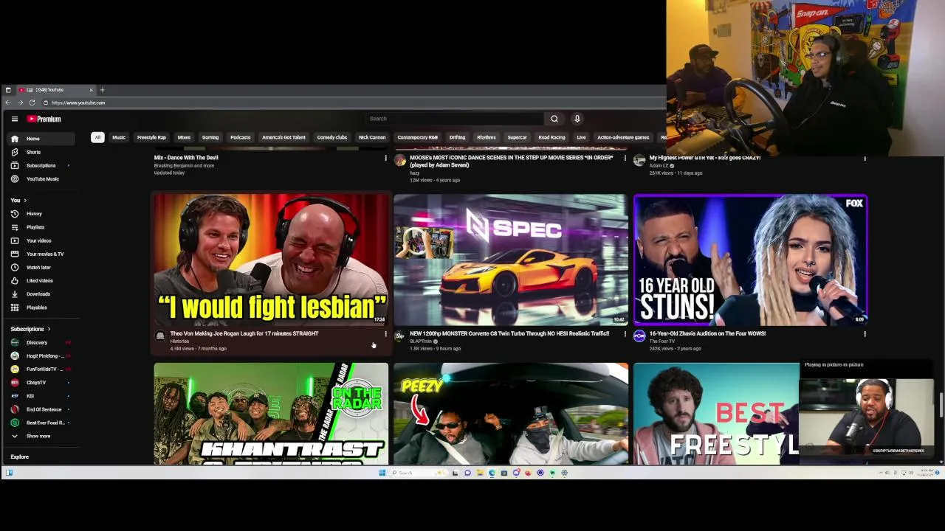
Task: Select the Nick Cannon chip
Action: pyautogui.click(x=372, y=137)
